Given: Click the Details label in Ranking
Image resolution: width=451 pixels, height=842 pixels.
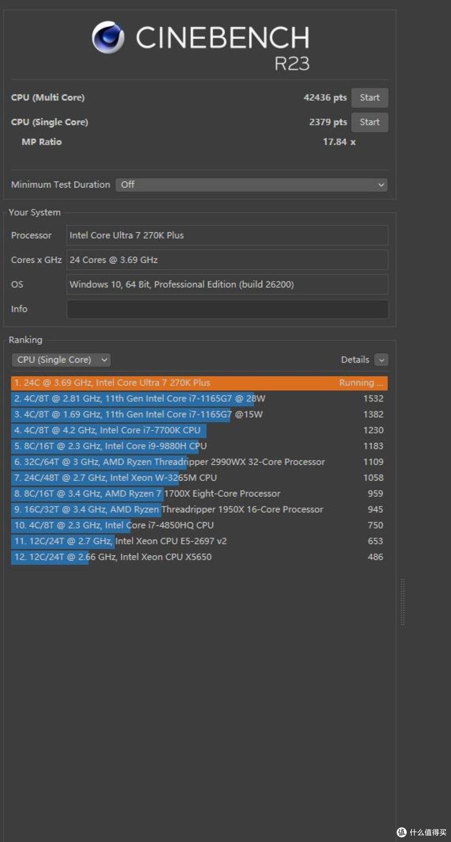Looking at the screenshot, I should [355, 360].
